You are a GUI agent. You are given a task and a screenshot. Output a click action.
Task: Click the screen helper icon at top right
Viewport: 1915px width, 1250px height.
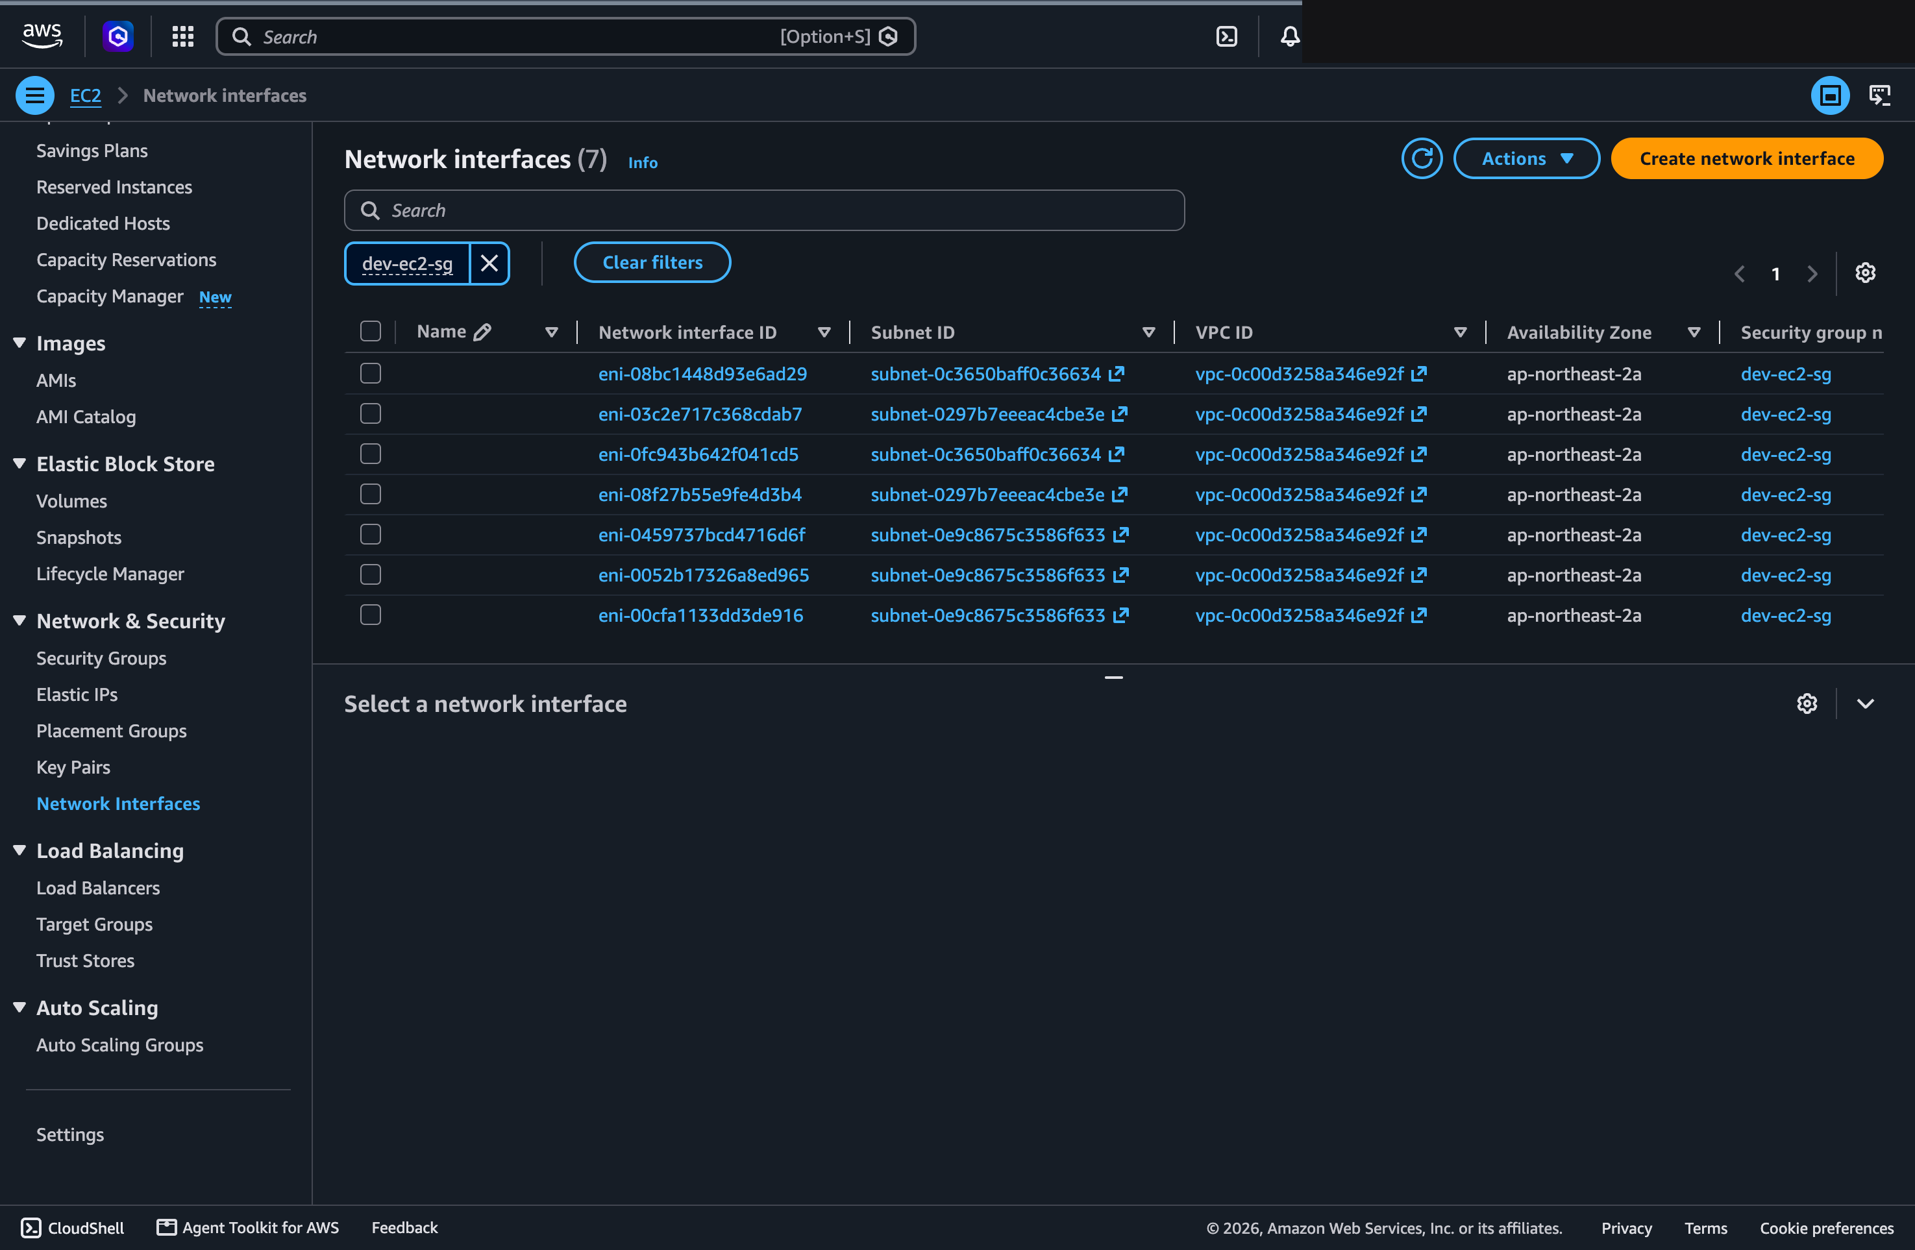tap(1881, 95)
